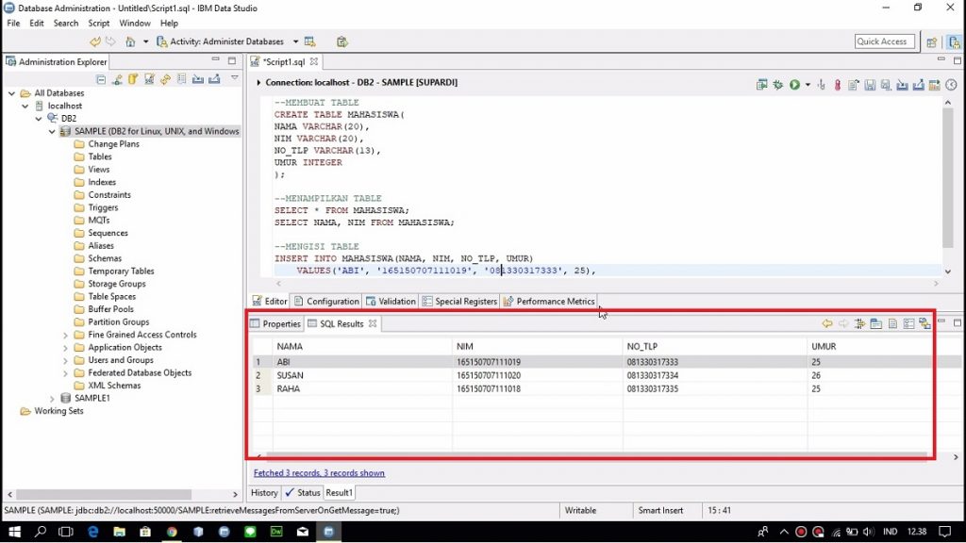Switch to the Properties tab
This screenshot has width=966, height=543.
(x=280, y=324)
